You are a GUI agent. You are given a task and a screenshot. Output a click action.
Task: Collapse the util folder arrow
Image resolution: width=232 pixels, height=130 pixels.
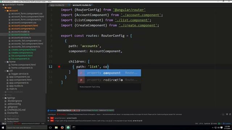tap(5, 71)
